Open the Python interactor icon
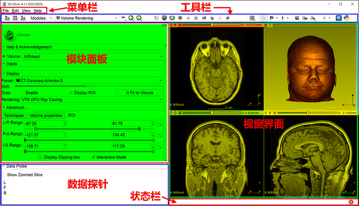 point(347,18)
